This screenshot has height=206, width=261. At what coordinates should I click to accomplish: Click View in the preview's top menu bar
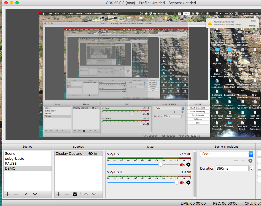pos(71,14)
